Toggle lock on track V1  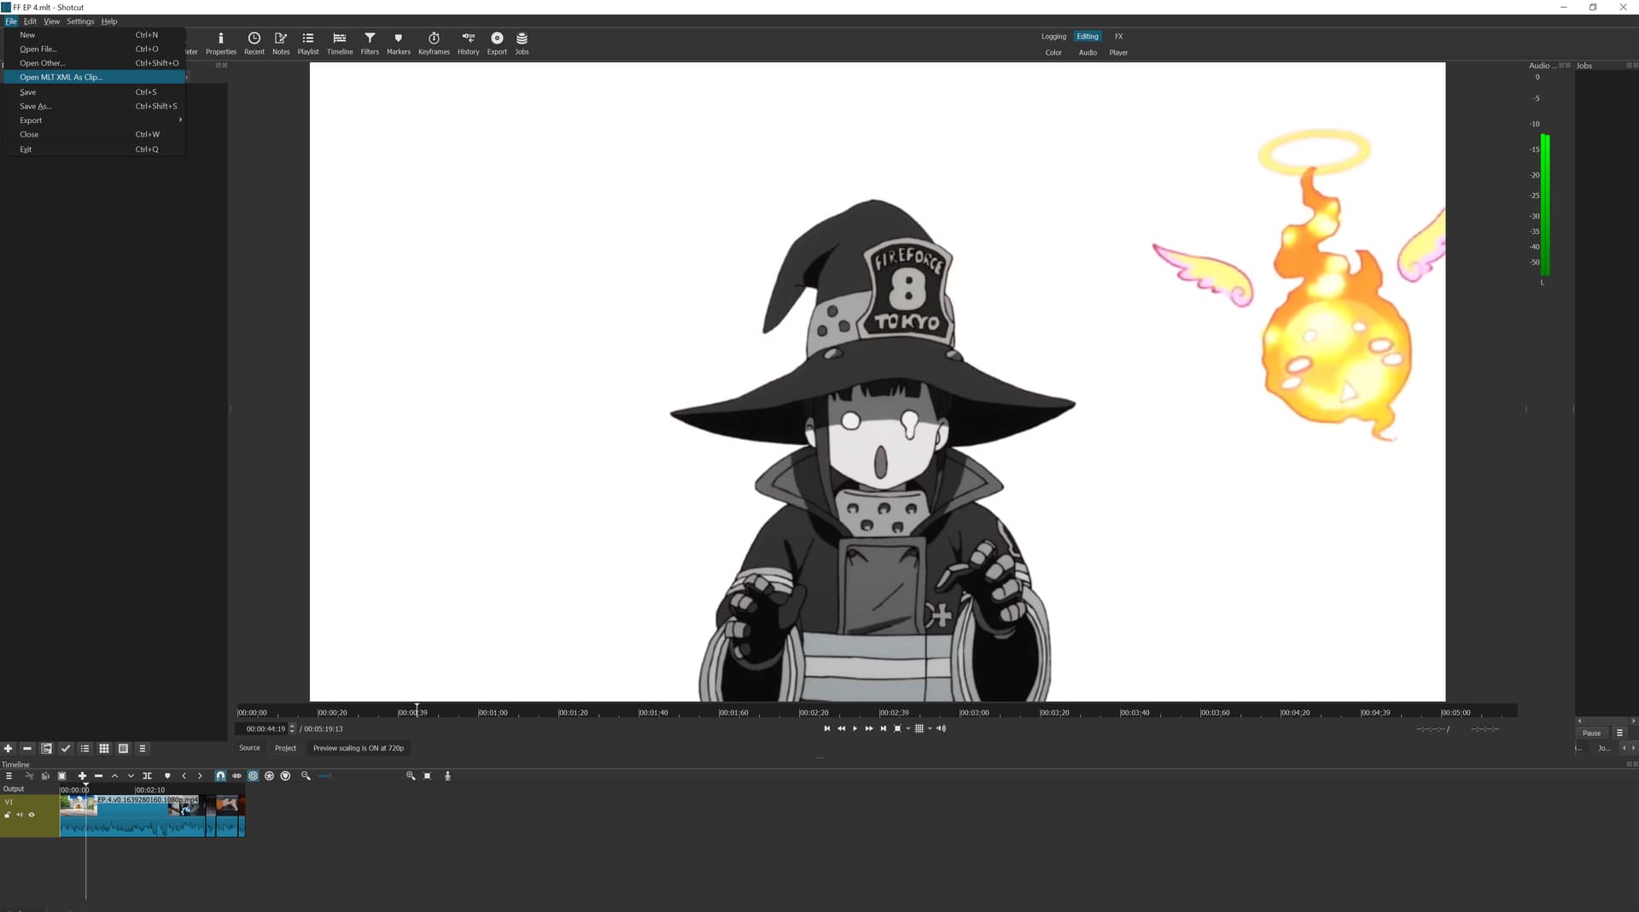pyautogui.click(x=8, y=815)
